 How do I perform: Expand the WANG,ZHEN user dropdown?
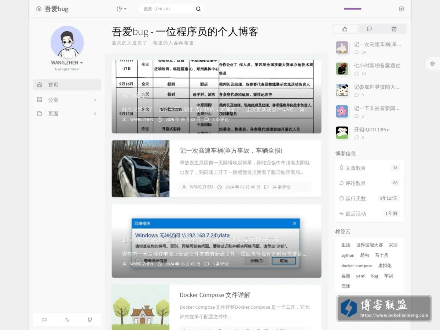(67, 63)
